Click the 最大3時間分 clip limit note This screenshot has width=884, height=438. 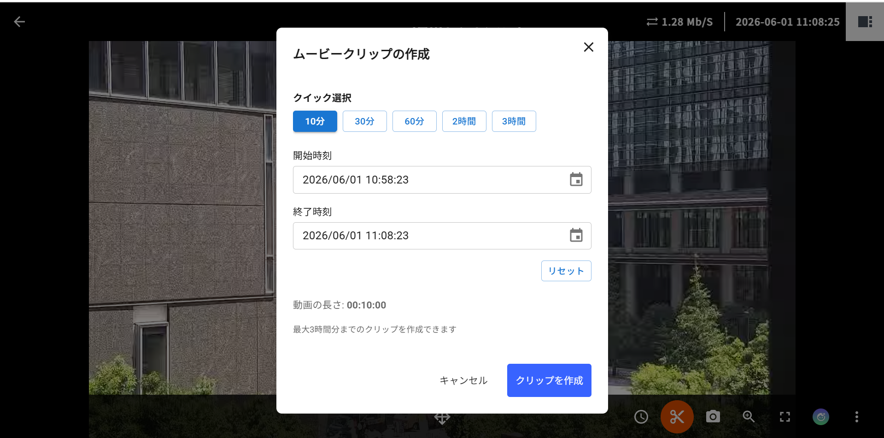[375, 329]
